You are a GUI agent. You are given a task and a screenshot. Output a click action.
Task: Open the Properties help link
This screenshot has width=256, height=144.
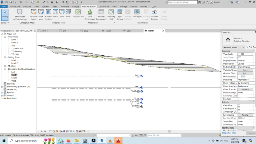[229, 133]
